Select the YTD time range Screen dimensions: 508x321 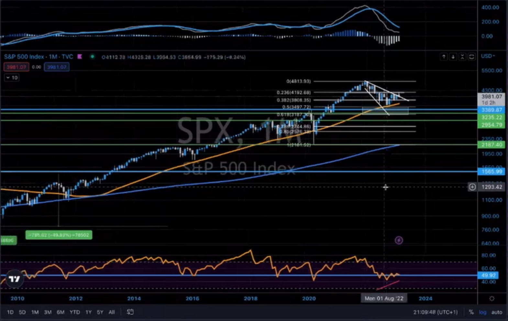pos(75,312)
